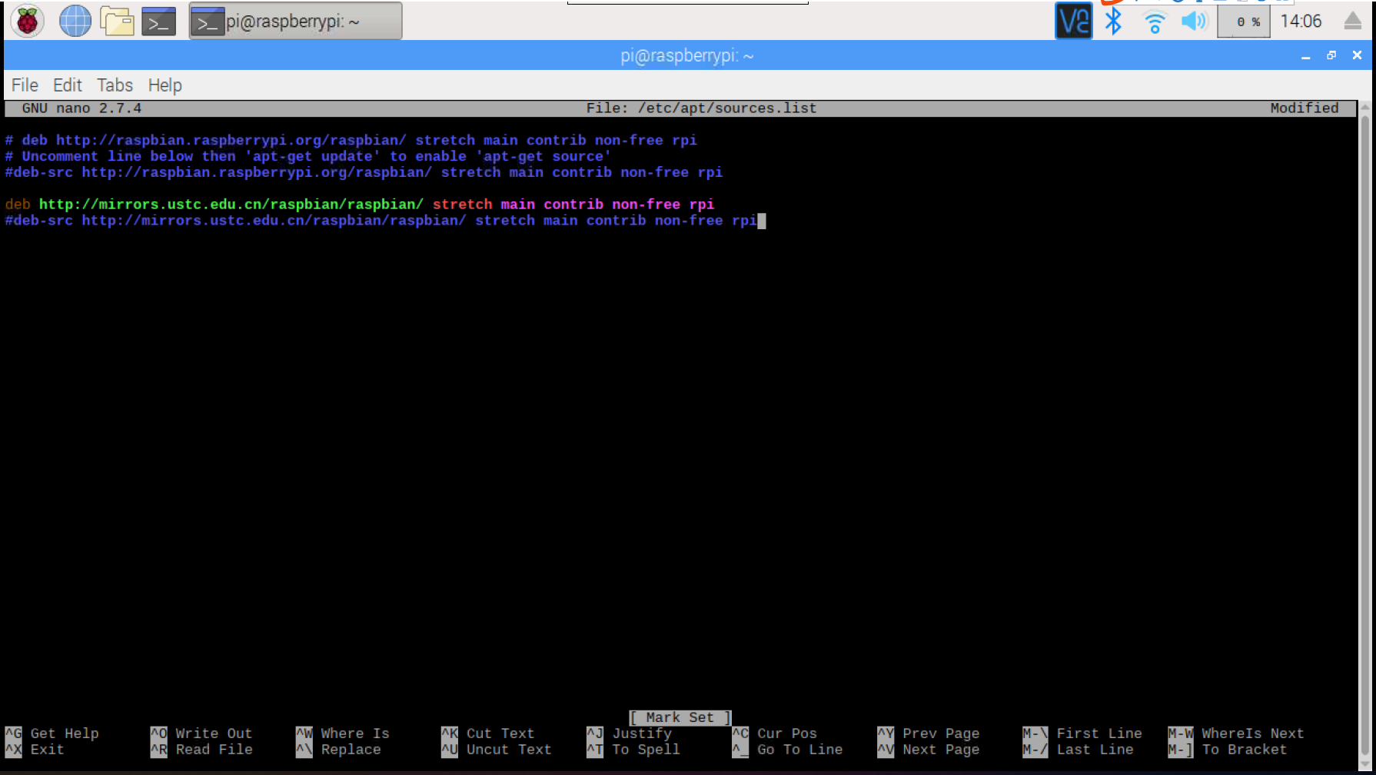Click the 'Cut Text' shortcut label
The image size is (1376, 775).
tap(500, 733)
